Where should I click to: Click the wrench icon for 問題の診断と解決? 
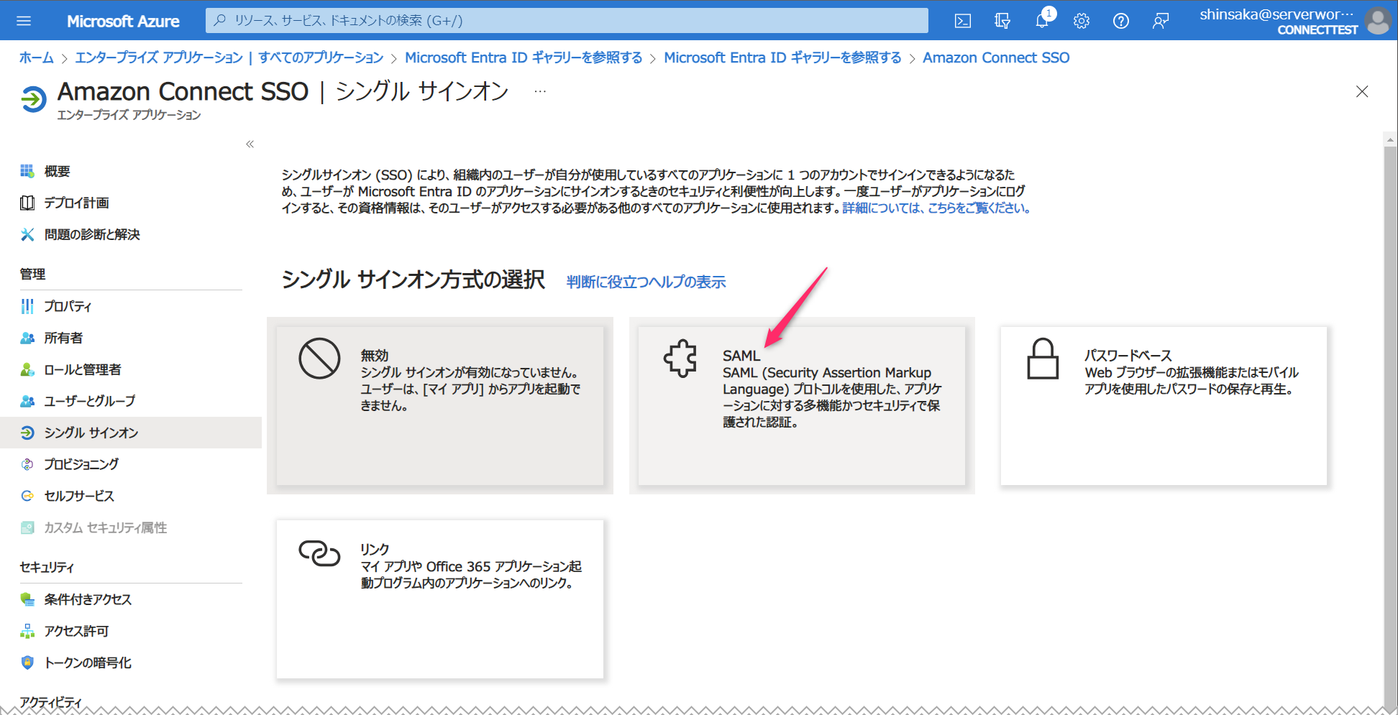pos(27,234)
